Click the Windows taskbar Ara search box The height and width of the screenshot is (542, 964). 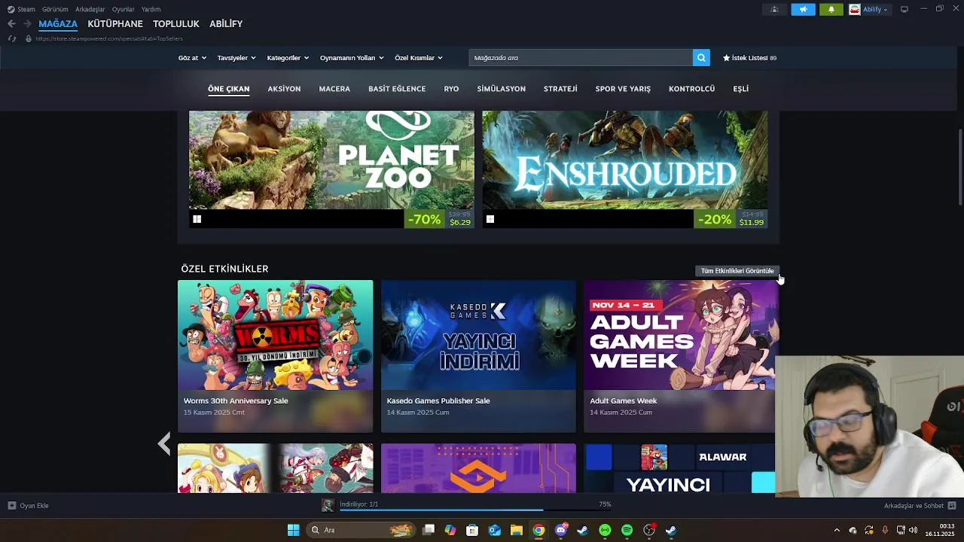pyautogui.click(x=361, y=530)
